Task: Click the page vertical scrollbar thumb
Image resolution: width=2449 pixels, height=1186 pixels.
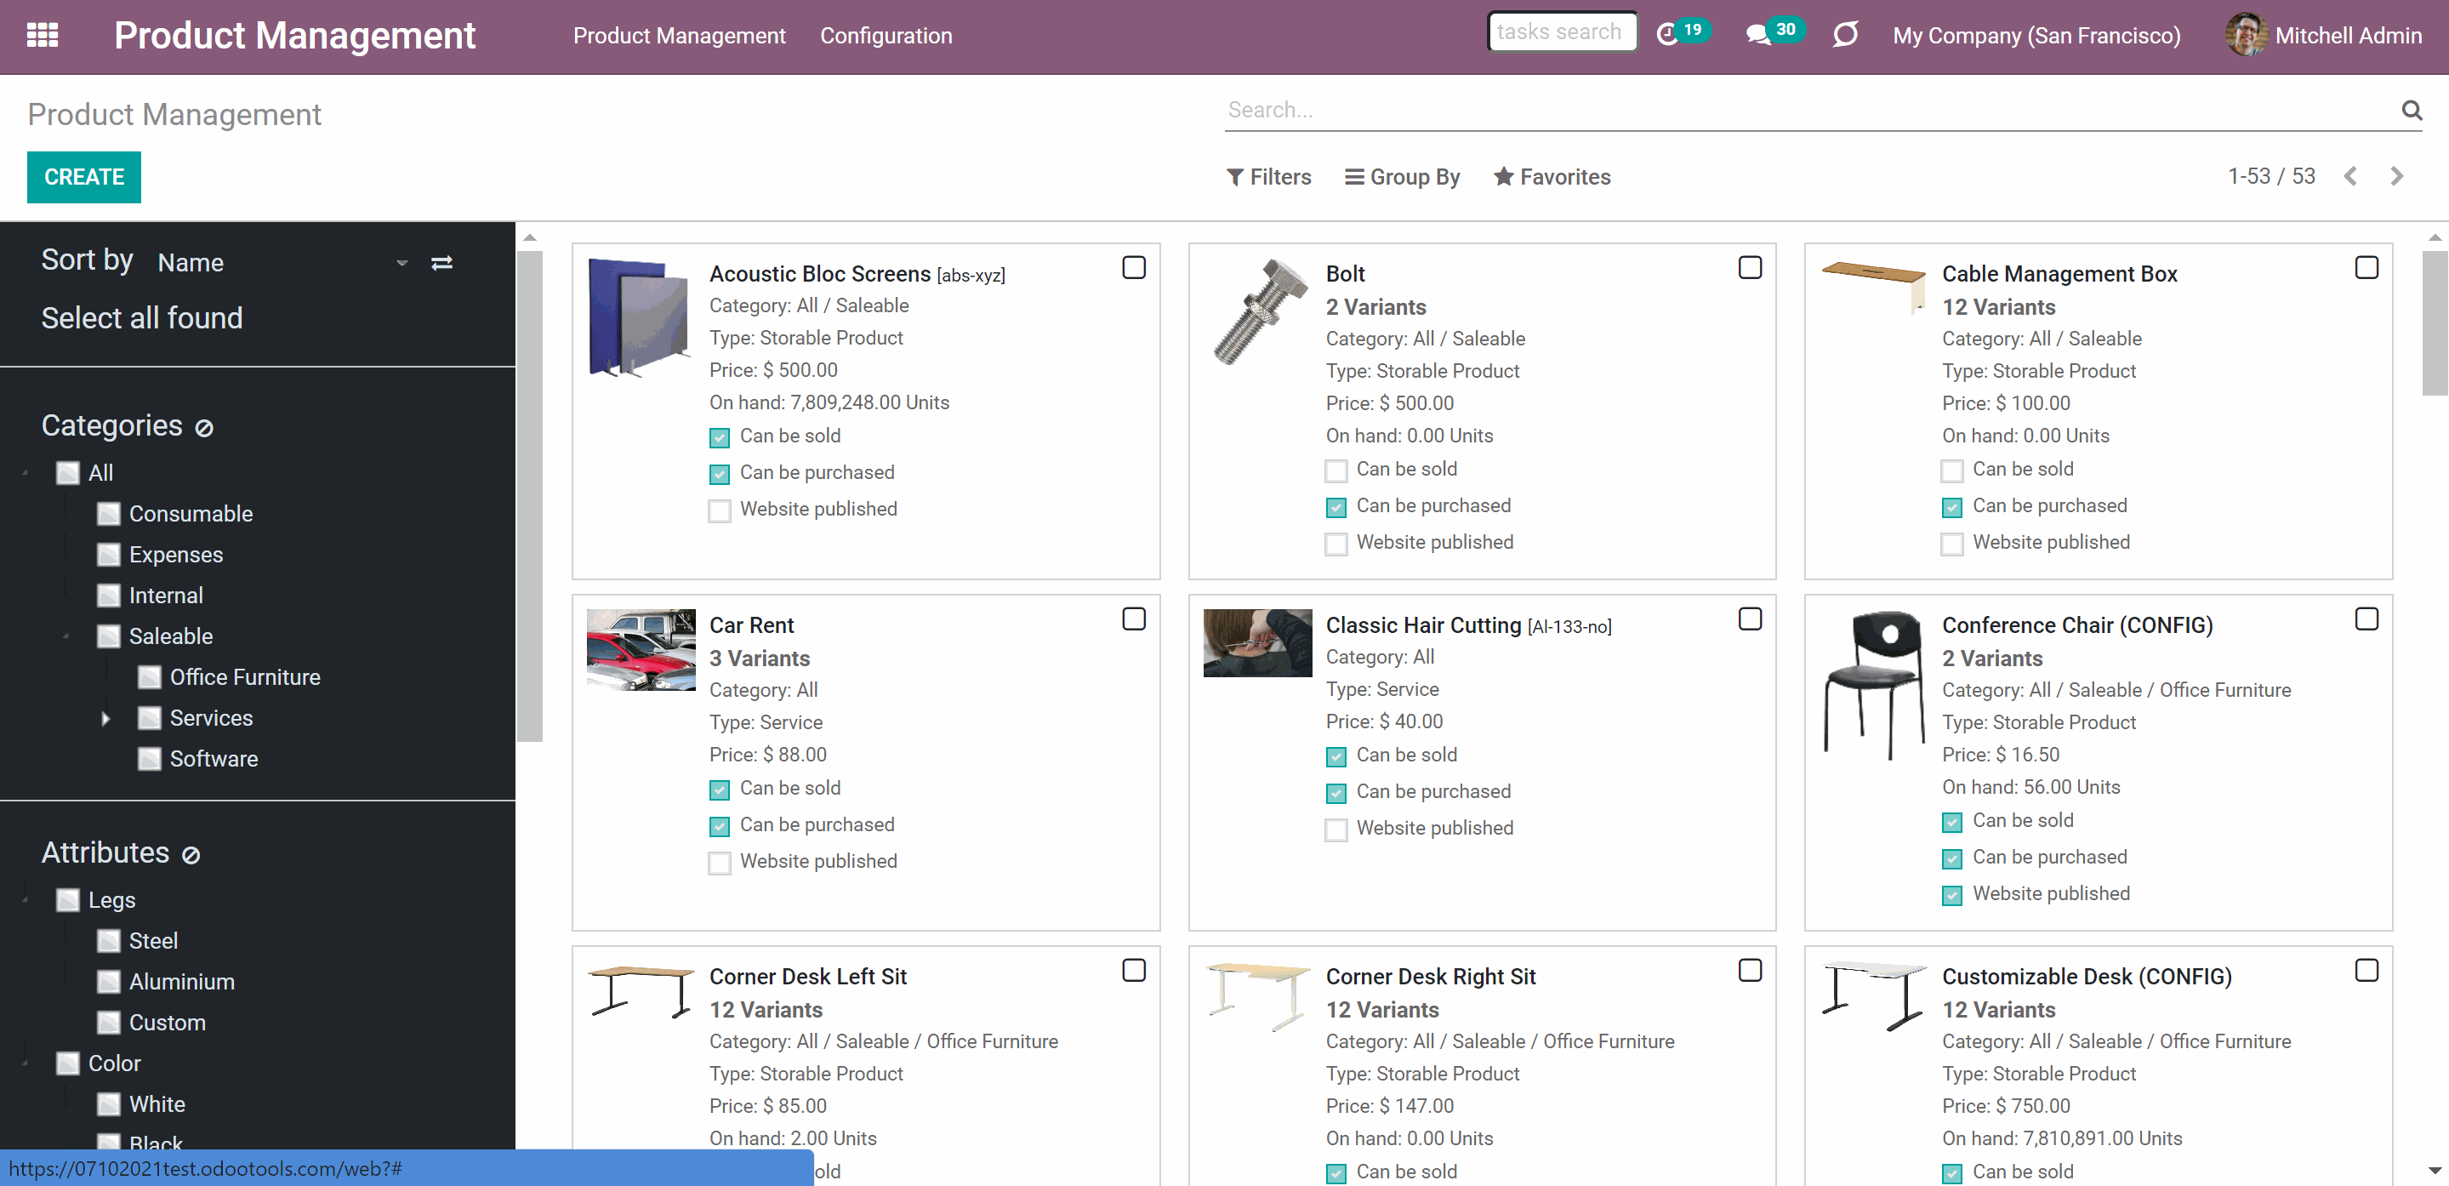Action: click(2435, 322)
